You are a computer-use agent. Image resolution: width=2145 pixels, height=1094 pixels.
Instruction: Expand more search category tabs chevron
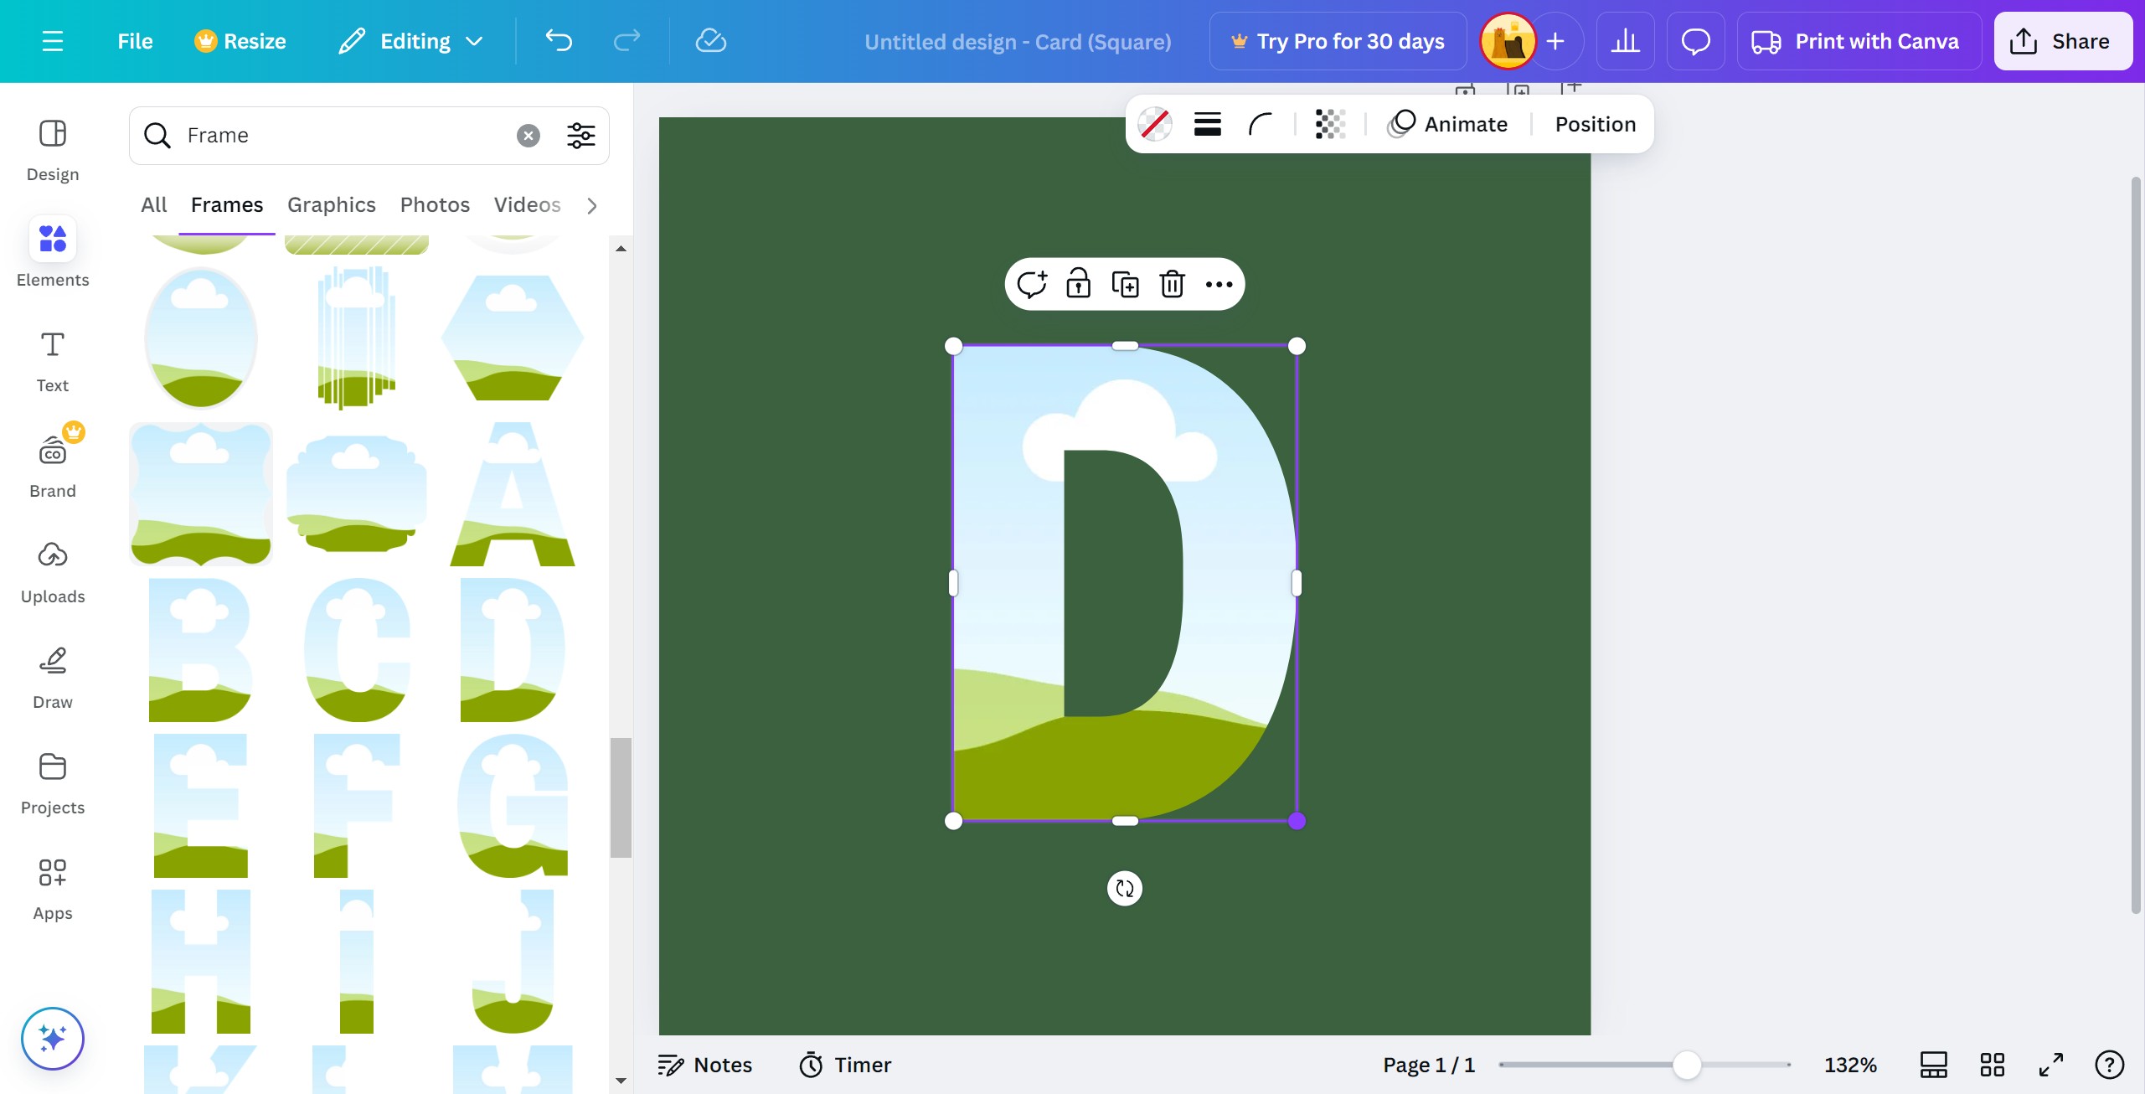point(592,205)
